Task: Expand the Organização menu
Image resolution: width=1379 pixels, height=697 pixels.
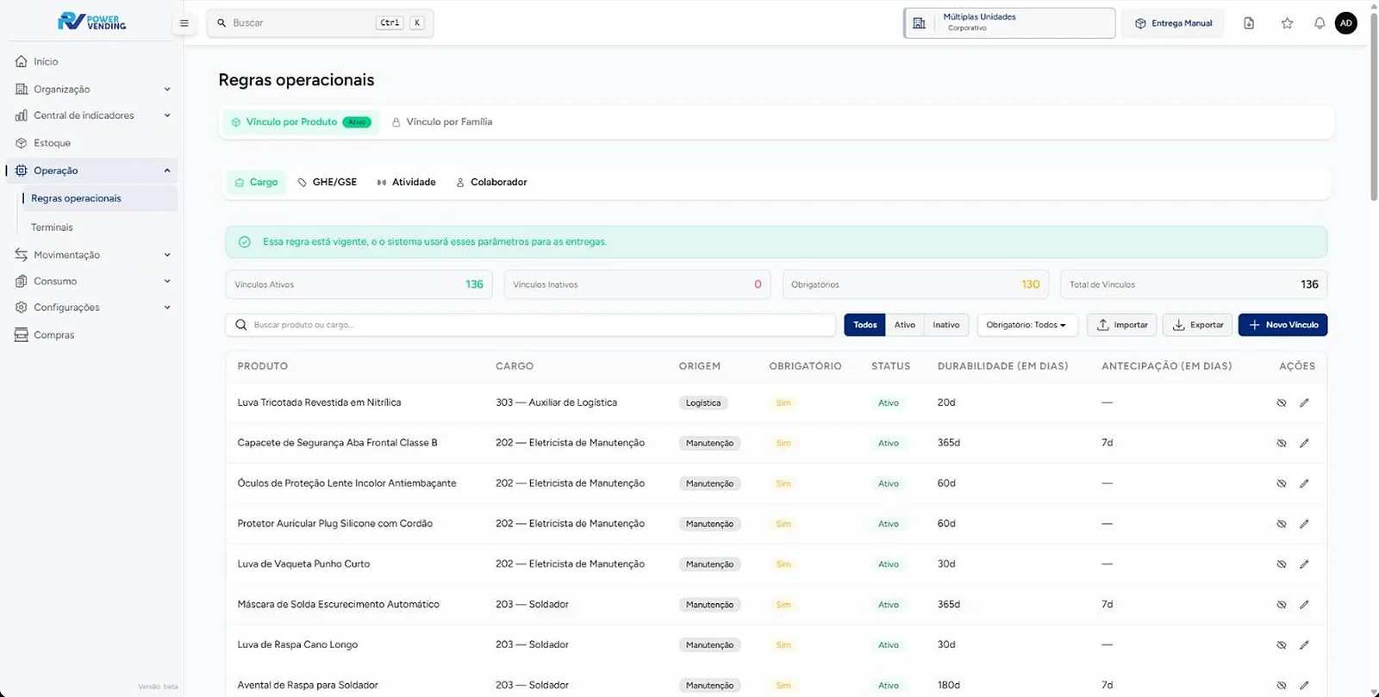Action: pyautogui.click(x=93, y=90)
